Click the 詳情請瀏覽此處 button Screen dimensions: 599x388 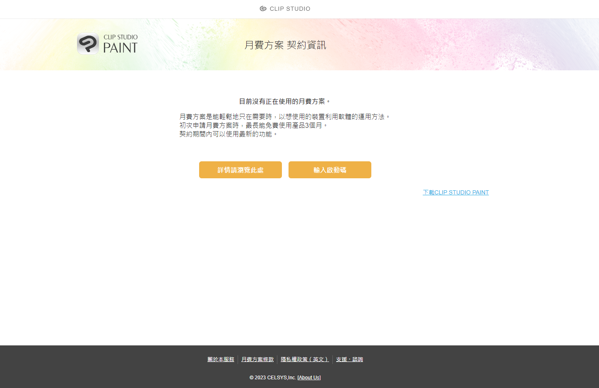(241, 170)
